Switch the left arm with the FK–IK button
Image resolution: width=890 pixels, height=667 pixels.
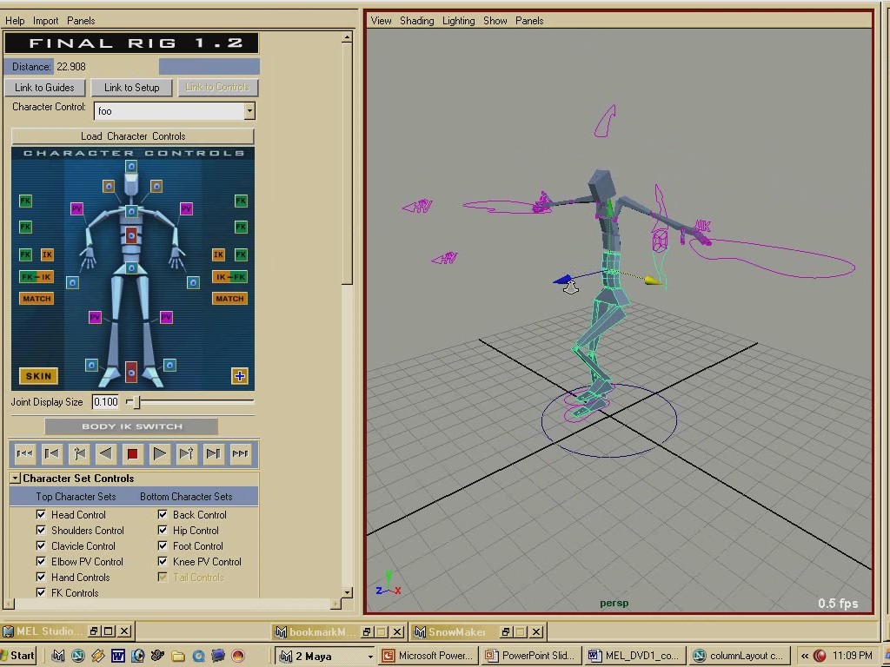click(37, 277)
